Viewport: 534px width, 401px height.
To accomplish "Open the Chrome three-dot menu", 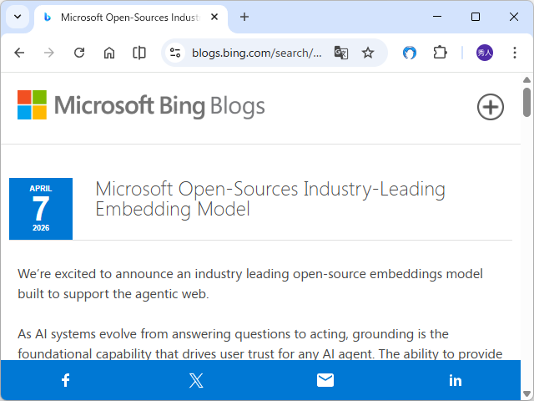I will 513,53.
